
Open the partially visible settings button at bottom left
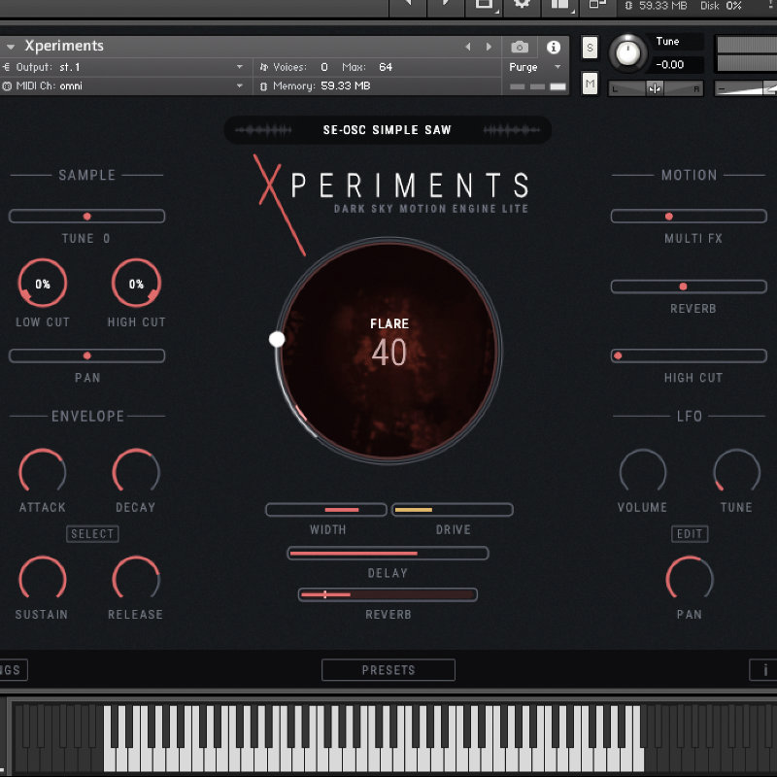click(x=13, y=670)
